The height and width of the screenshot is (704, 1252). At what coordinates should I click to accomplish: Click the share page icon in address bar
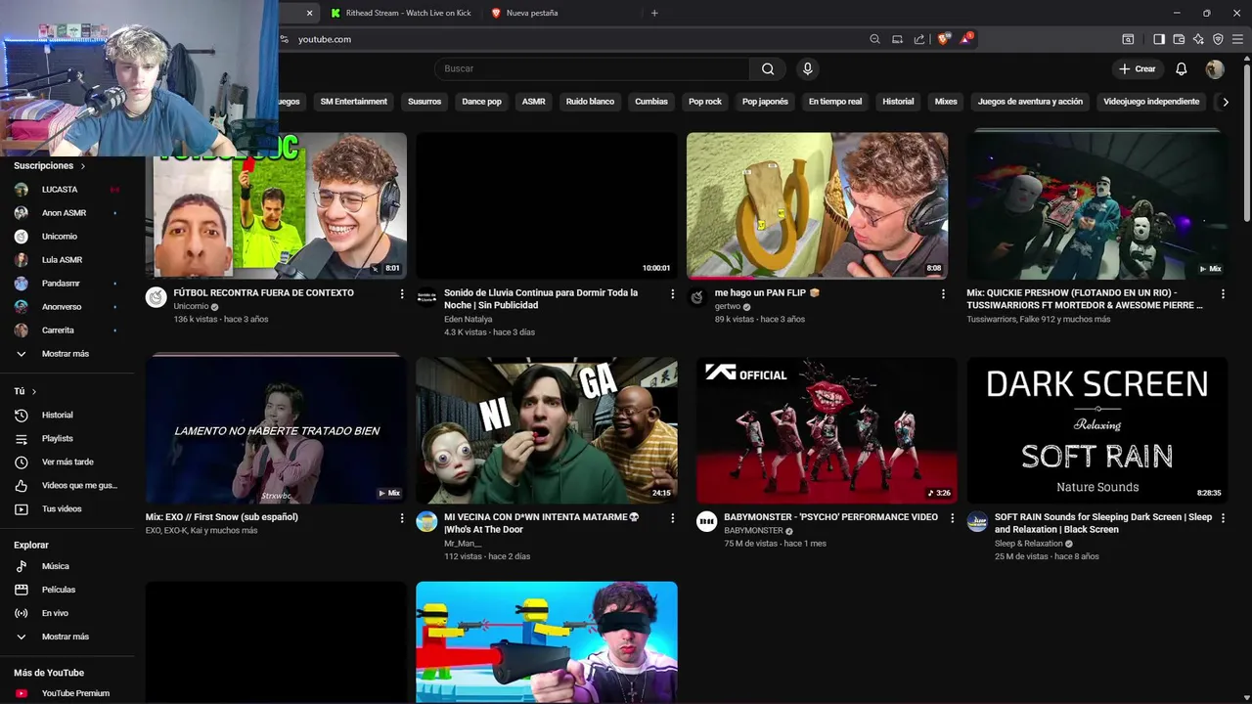pyautogui.click(x=919, y=39)
